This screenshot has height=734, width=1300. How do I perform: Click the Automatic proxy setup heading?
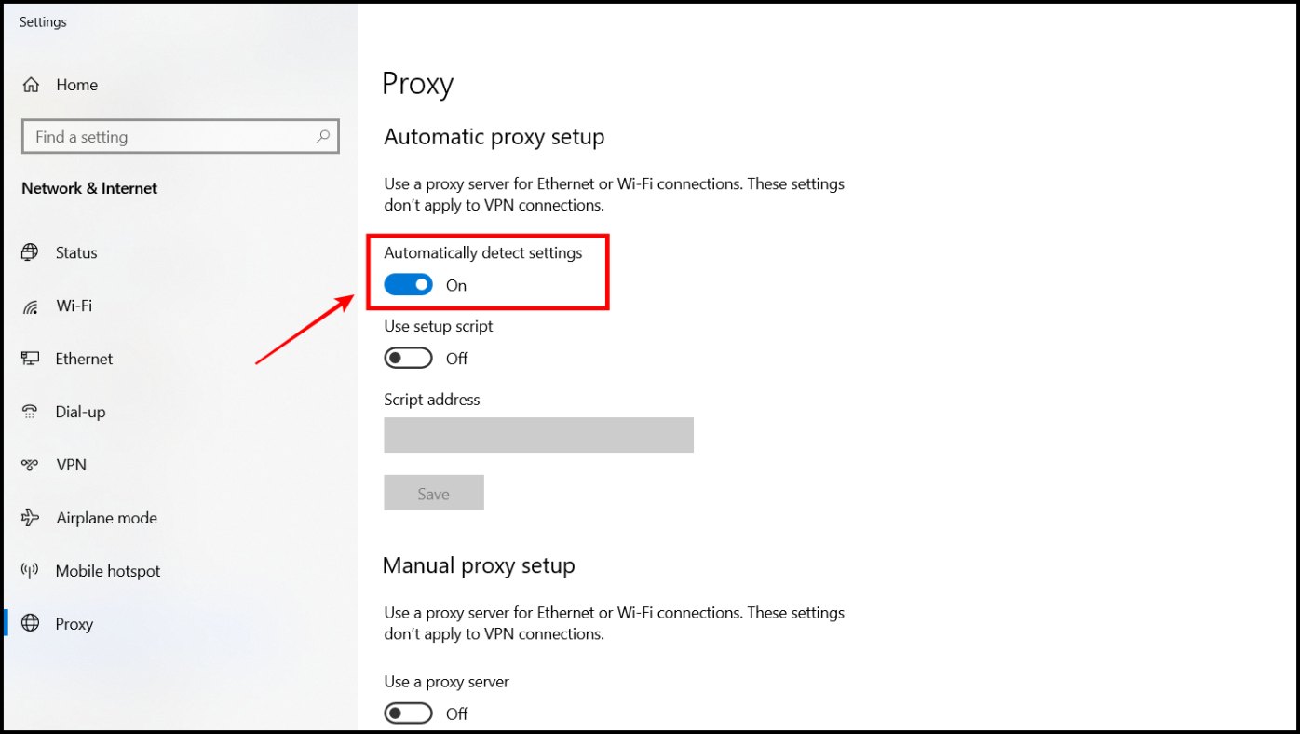pos(494,137)
